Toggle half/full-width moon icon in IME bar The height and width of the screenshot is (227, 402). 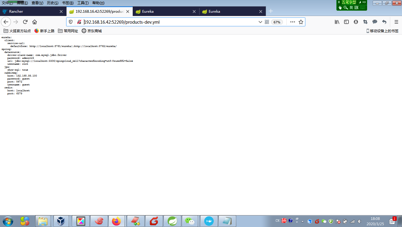click(x=360, y=2)
